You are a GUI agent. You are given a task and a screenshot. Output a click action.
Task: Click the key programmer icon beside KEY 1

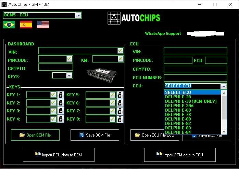[61, 95]
